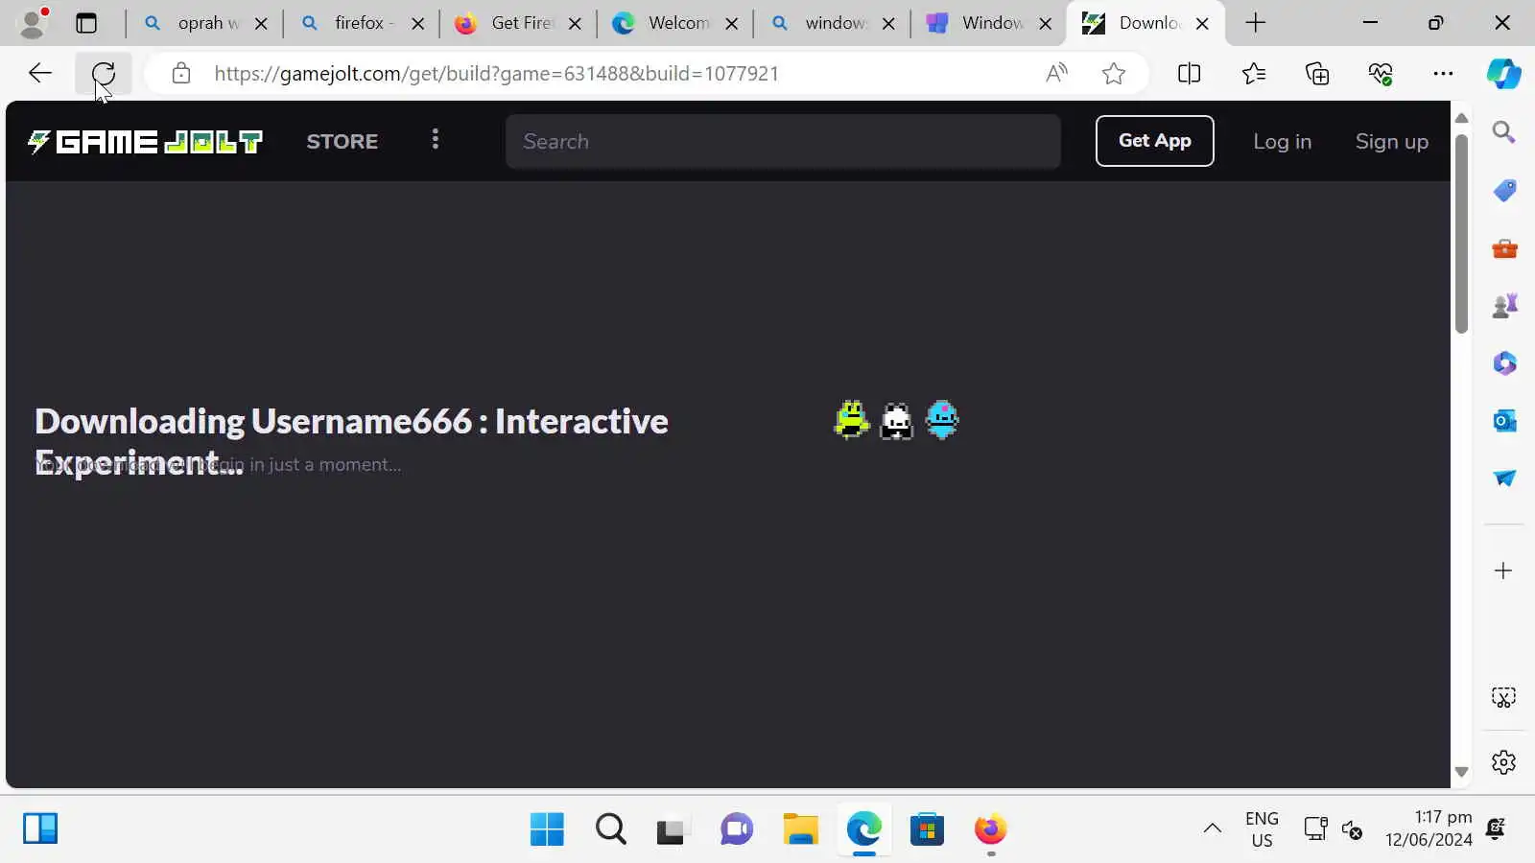Show hidden system tray icons
Screen dimensions: 1535x863
point(1213,828)
